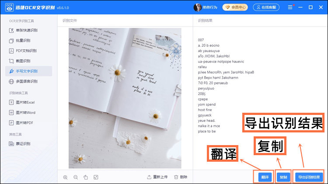Select result line "place to be"
The image size is (328, 184).
tap(207, 131)
